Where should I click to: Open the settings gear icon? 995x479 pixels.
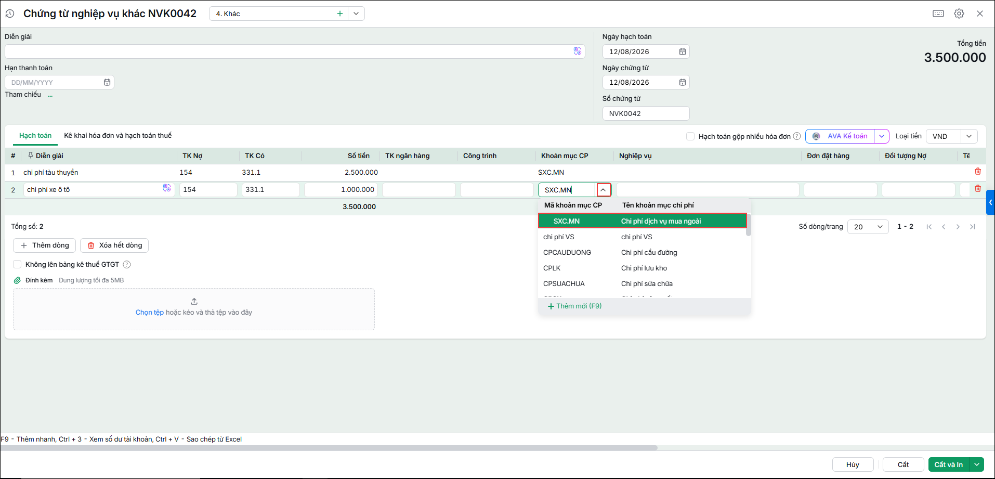click(959, 14)
